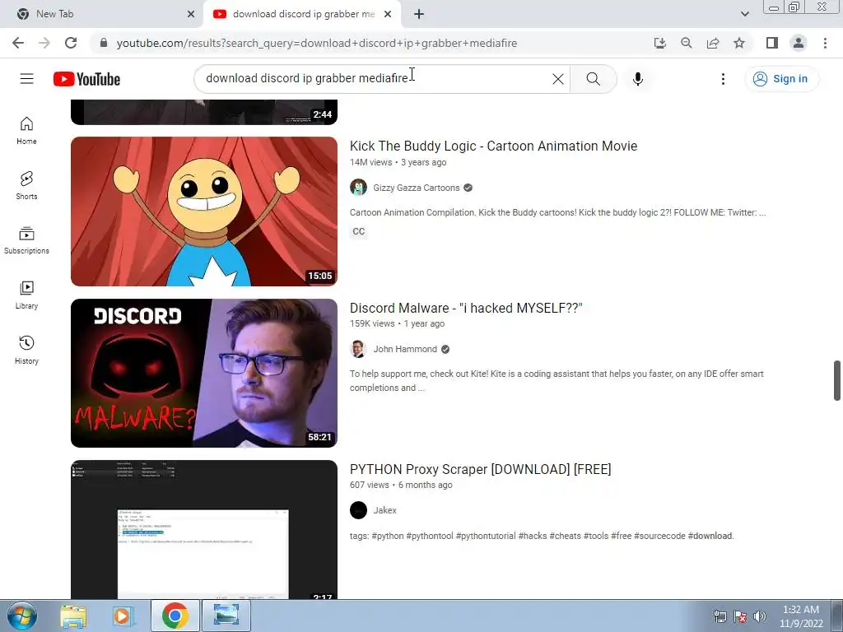
Task: Click Python Proxy Scraper thumbnail
Action: [x=204, y=529]
